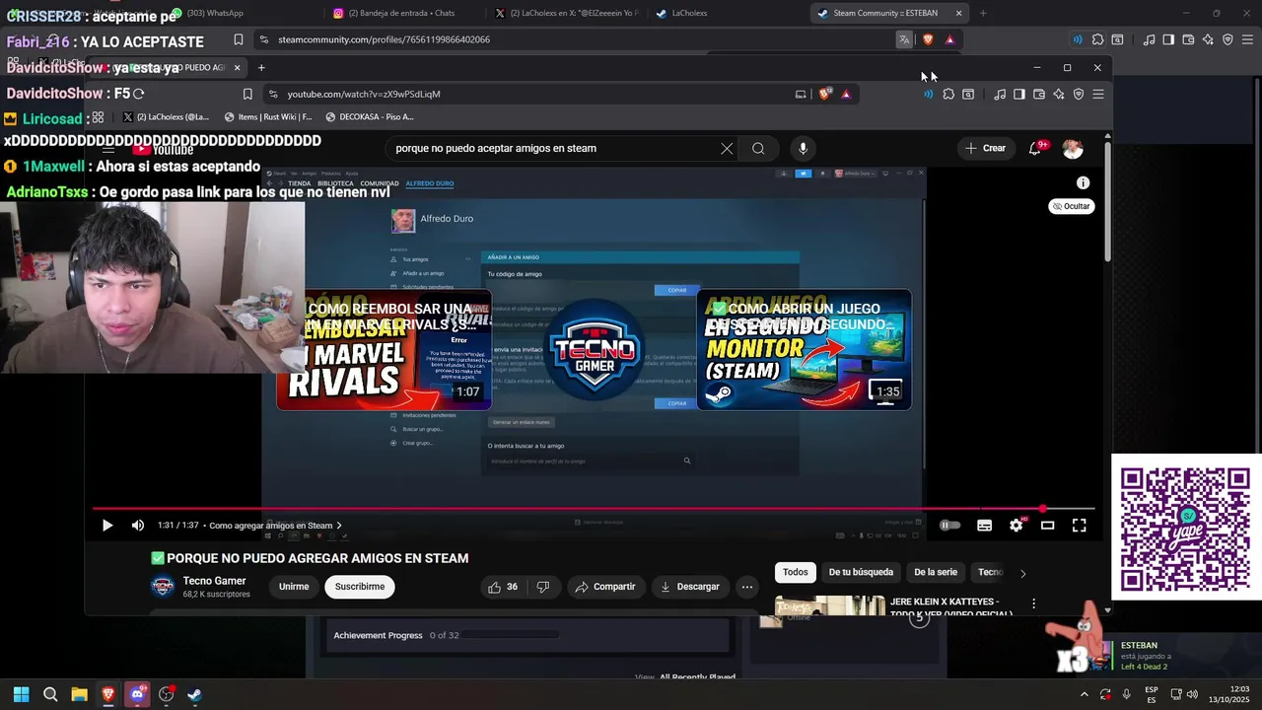The image size is (1262, 710).
Task: Open the Crear menu button
Action: tap(986, 149)
